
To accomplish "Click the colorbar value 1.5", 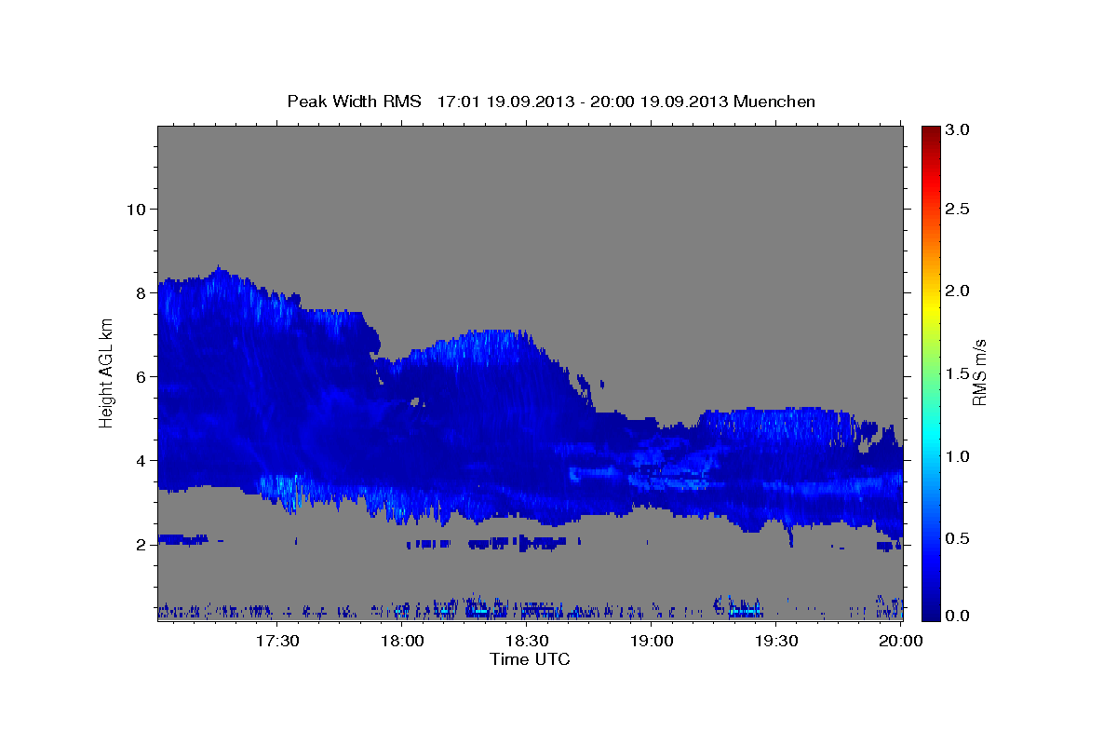I will coord(959,373).
